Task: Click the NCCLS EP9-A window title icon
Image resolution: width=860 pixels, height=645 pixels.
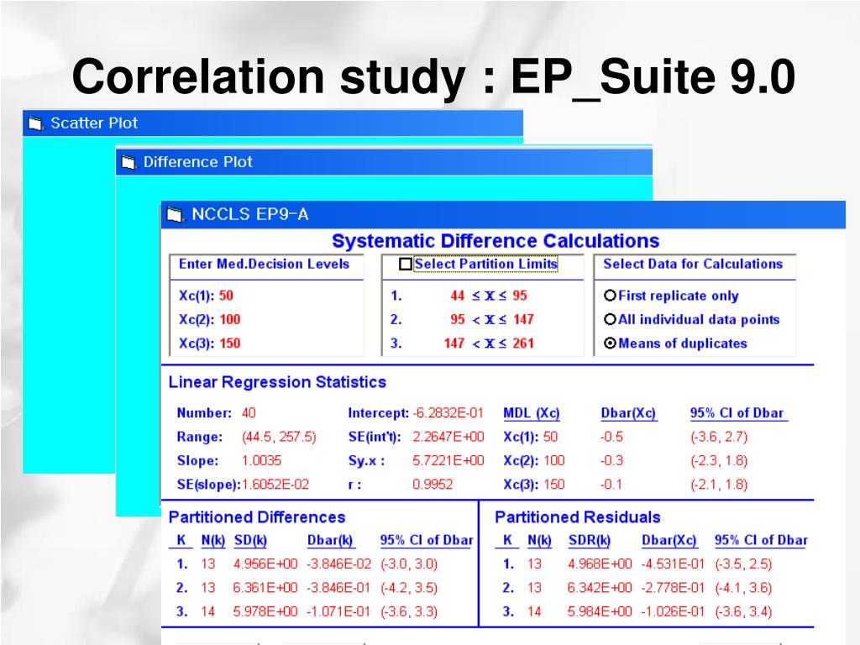Action: [175, 214]
